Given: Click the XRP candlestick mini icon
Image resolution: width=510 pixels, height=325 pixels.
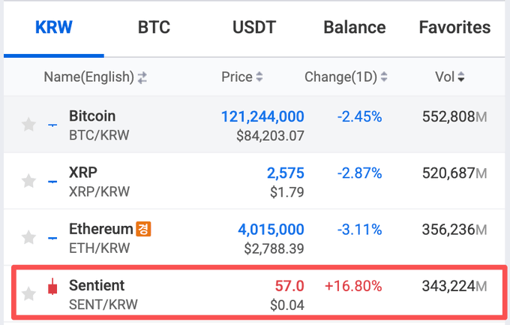Looking at the screenshot, I should click(x=52, y=181).
